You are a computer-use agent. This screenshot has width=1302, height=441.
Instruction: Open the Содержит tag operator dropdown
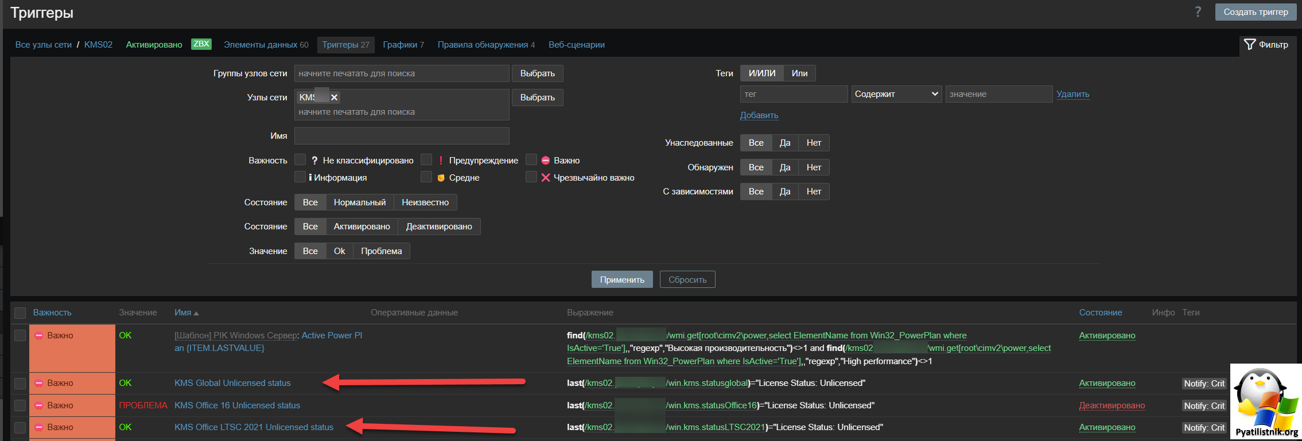pyautogui.click(x=896, y=94)
